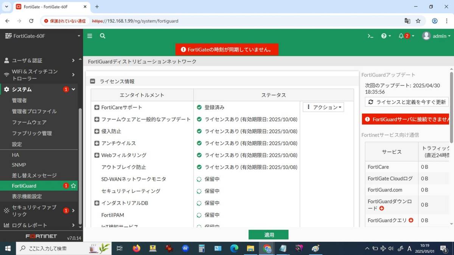
Task: Open the CLI console icon
Action: pyautogui.click(x=370, y=36)
